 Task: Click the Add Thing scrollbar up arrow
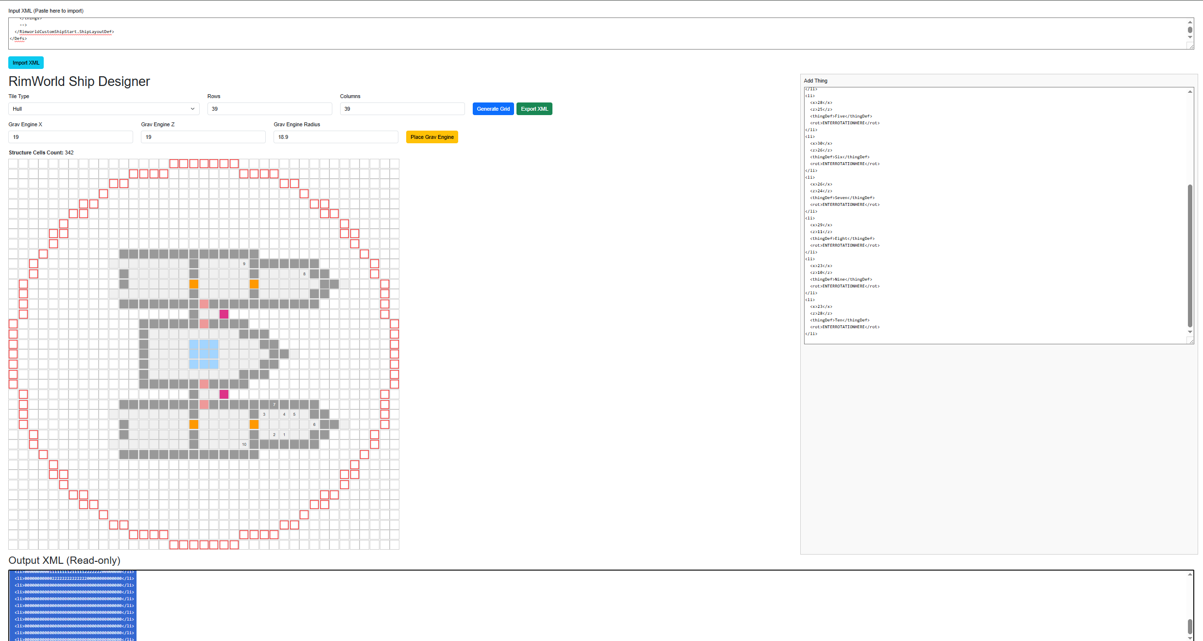click(x=1190, y=91)
